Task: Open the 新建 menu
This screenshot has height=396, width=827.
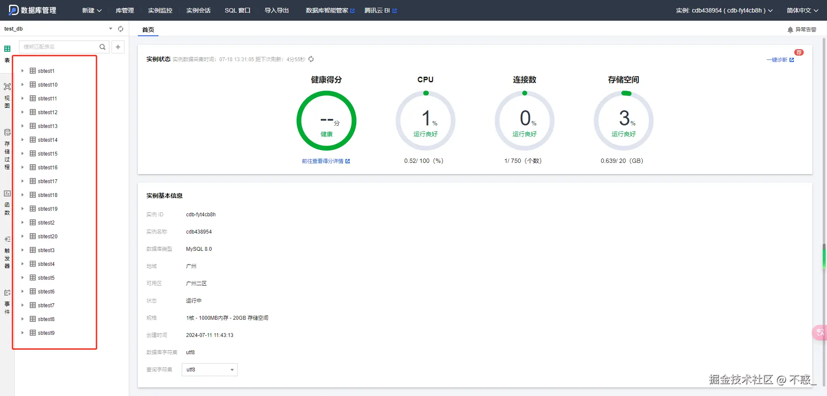Action: pos(92,10)
